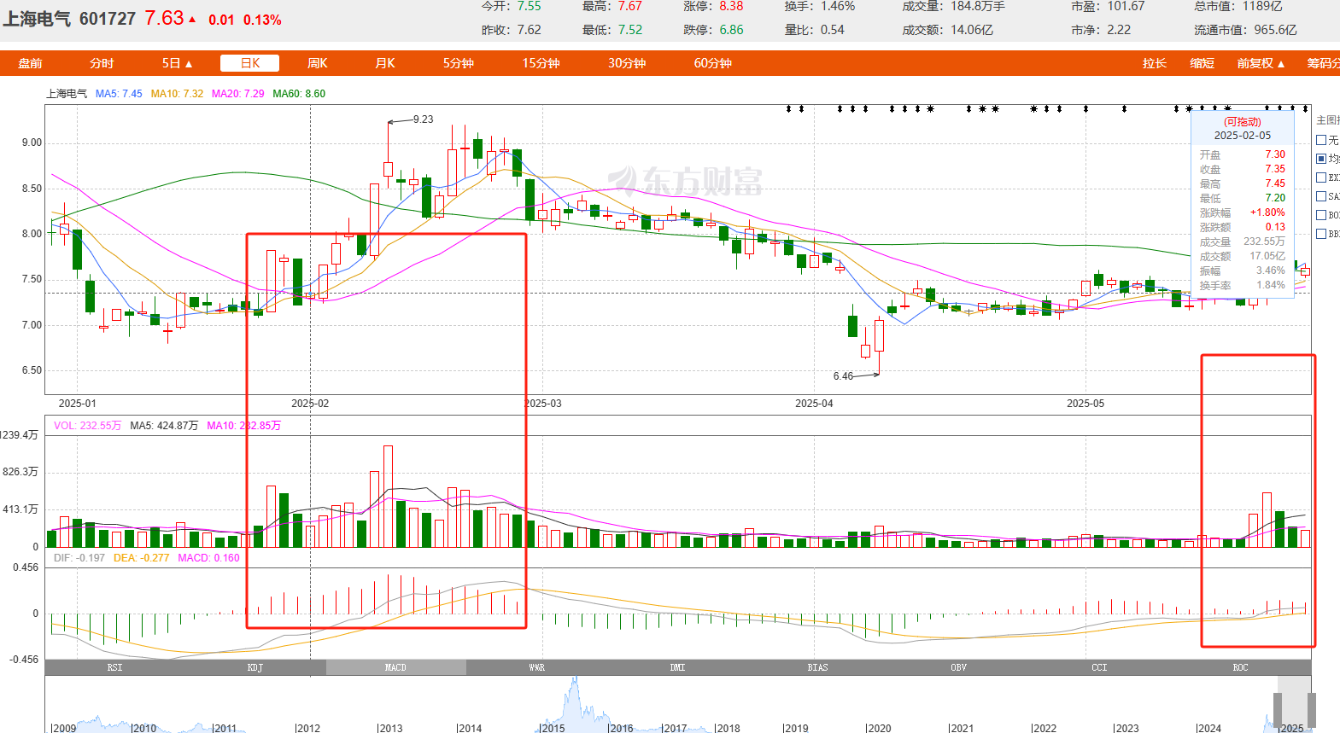Switch sub-indicator to DMI

677,667
